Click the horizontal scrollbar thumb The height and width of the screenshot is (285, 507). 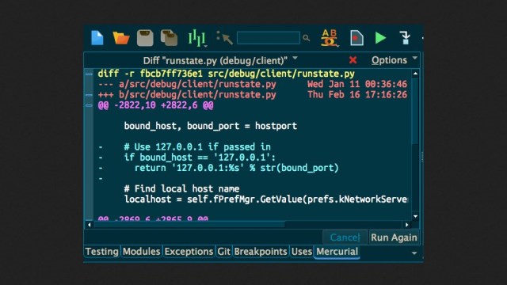click(189, 225)
